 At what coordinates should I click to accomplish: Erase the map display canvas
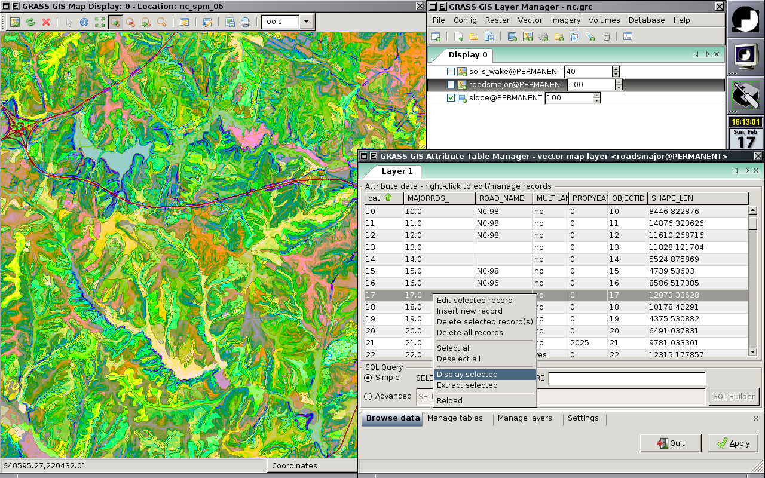(x=46, y=22)
